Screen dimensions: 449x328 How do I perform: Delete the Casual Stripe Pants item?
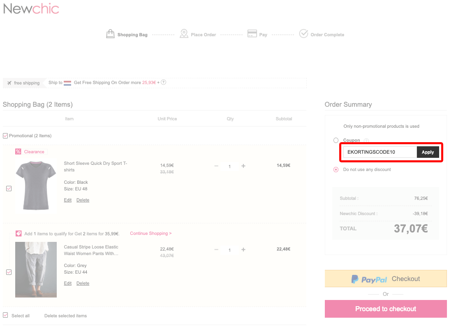tap(83, 283)
